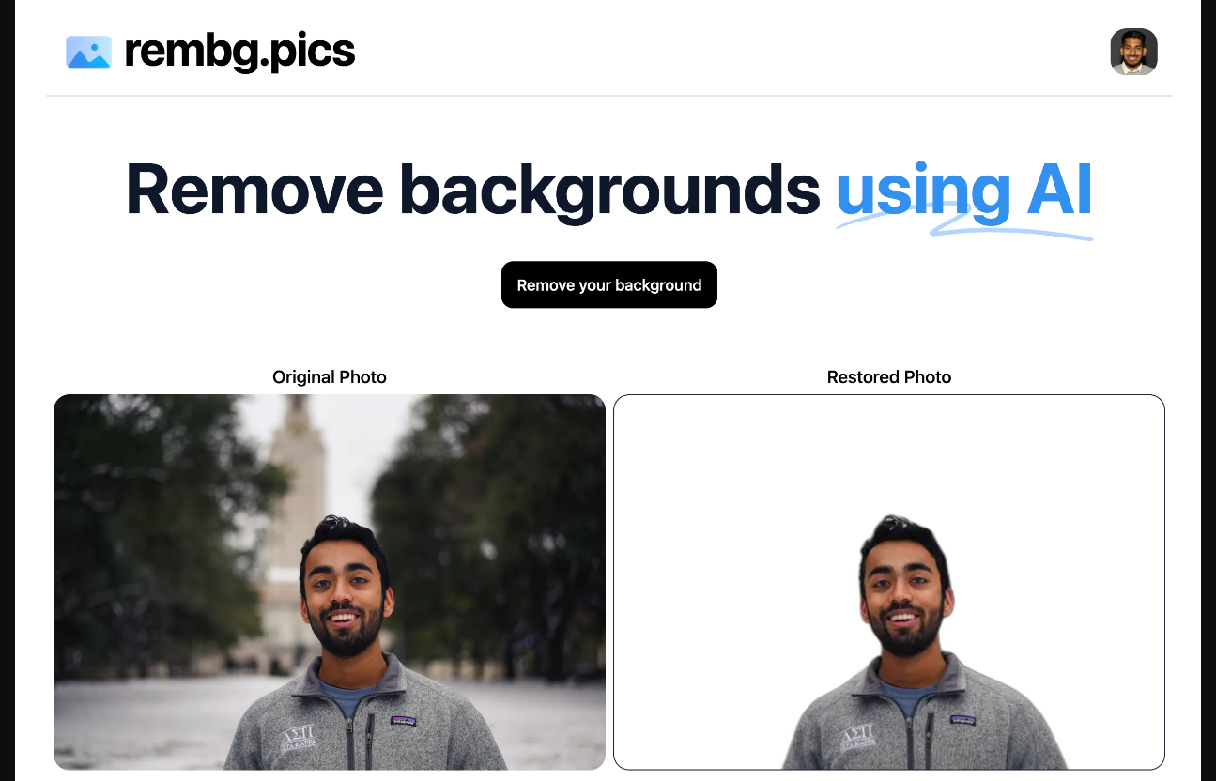Click the blue picture logo icon
Screen dimensions: 1216x781
[88, 52]
